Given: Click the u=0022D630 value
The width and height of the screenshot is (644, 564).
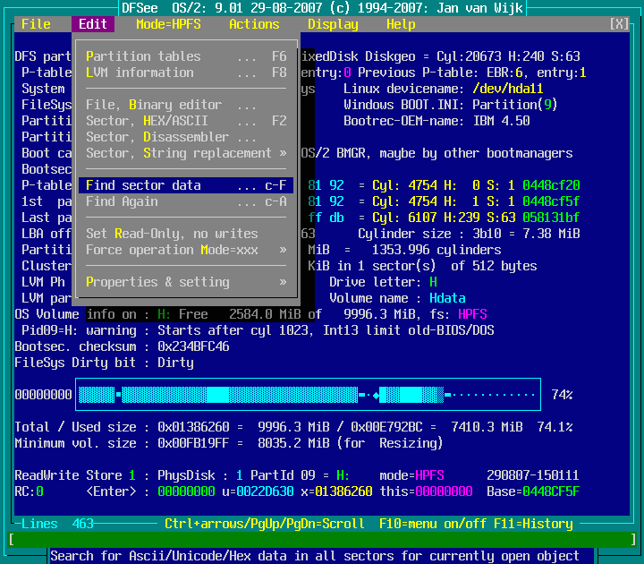Looking at the screenshot, I should 258,491.
